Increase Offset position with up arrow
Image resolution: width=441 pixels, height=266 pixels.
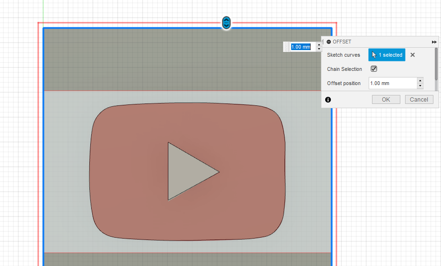tap(420, 81)
